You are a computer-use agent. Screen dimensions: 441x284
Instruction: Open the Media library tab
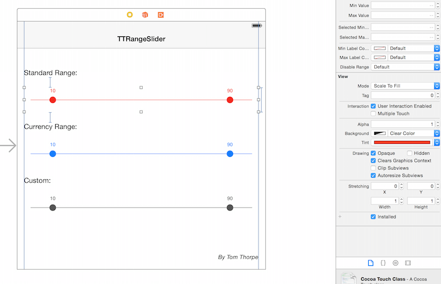click(408, 263)
